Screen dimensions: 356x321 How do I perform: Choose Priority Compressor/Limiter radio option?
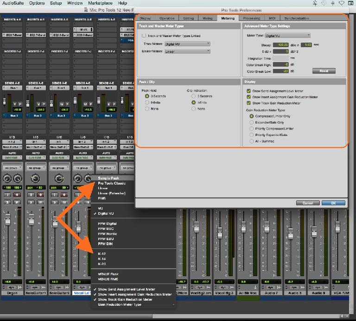click(x=252, y=129)
